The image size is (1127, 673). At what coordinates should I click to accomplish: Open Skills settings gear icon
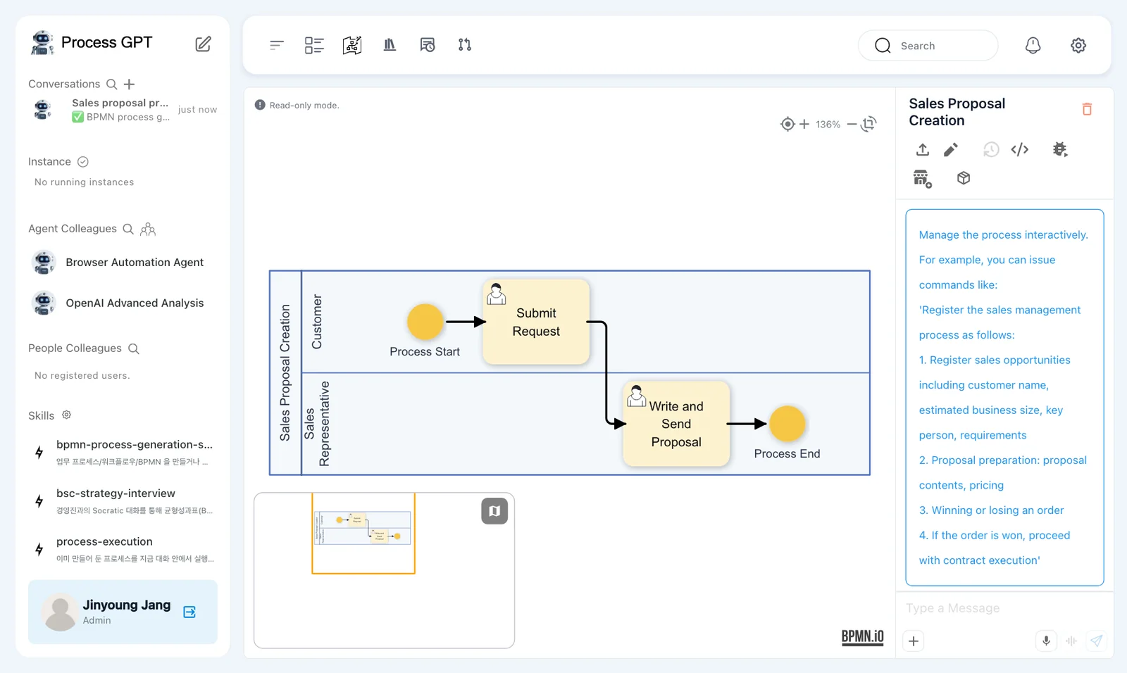coord(66,415)
